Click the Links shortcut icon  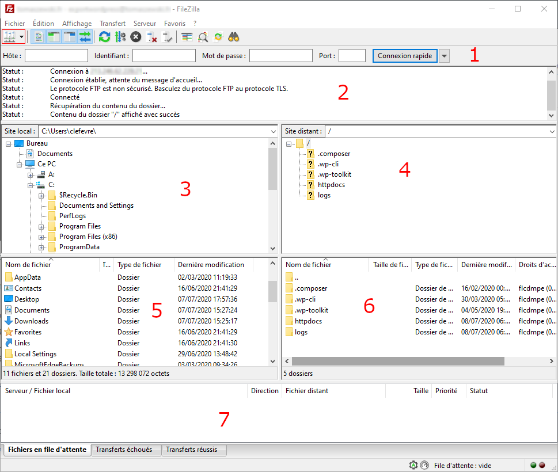[9, 343]
